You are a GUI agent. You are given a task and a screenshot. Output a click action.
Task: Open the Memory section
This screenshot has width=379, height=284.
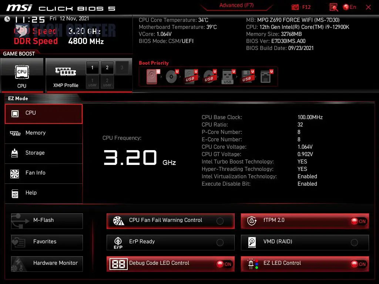[44, 133]
